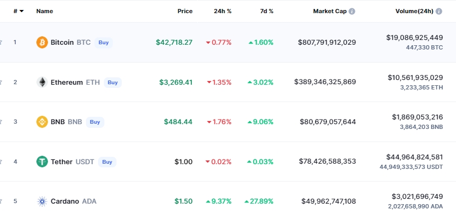This screenshot has width=456, height=221.
Task: Sort table by Name column header
Action: (x=44, y=11)
